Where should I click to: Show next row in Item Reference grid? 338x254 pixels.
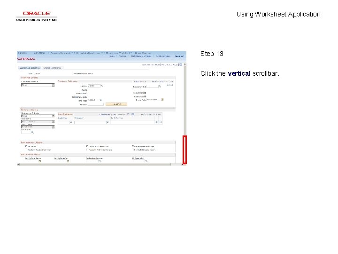tap(154, 114)
